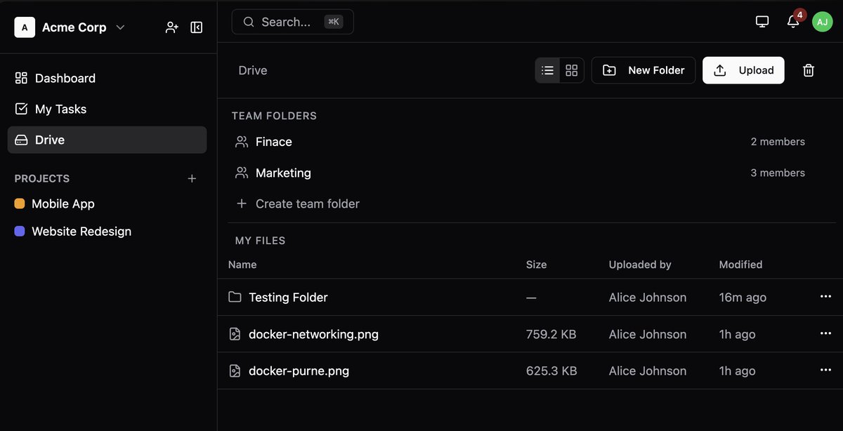The image size is (843, 431).
Task: Click the 3 members label
Action: click(x=778, y=173)
